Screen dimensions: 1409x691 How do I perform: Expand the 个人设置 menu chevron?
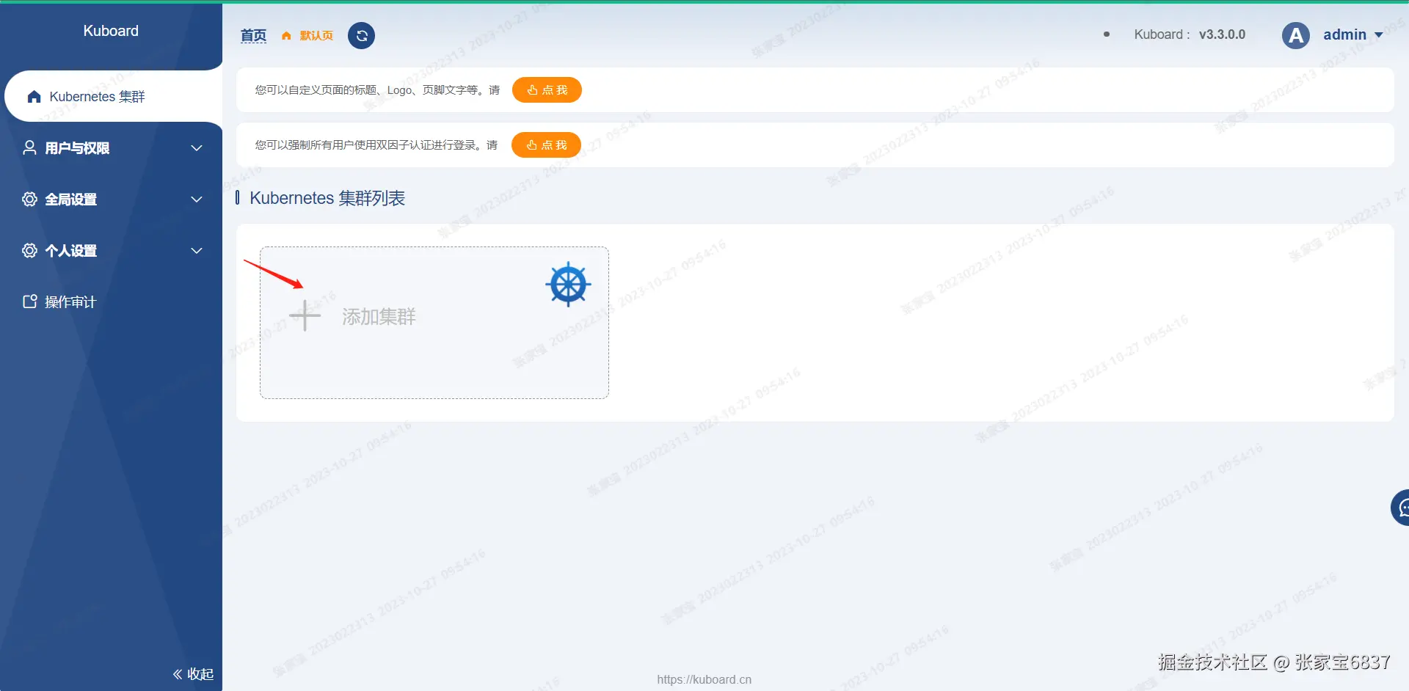pos(197,251)
